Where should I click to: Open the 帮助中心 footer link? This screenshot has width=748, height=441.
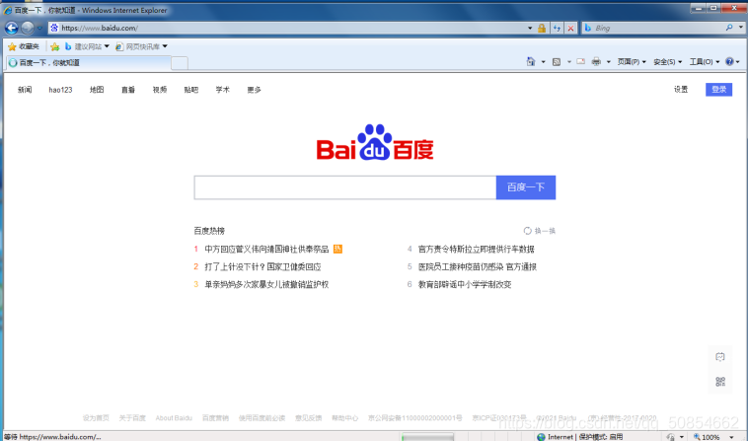[x=345, y=418]
